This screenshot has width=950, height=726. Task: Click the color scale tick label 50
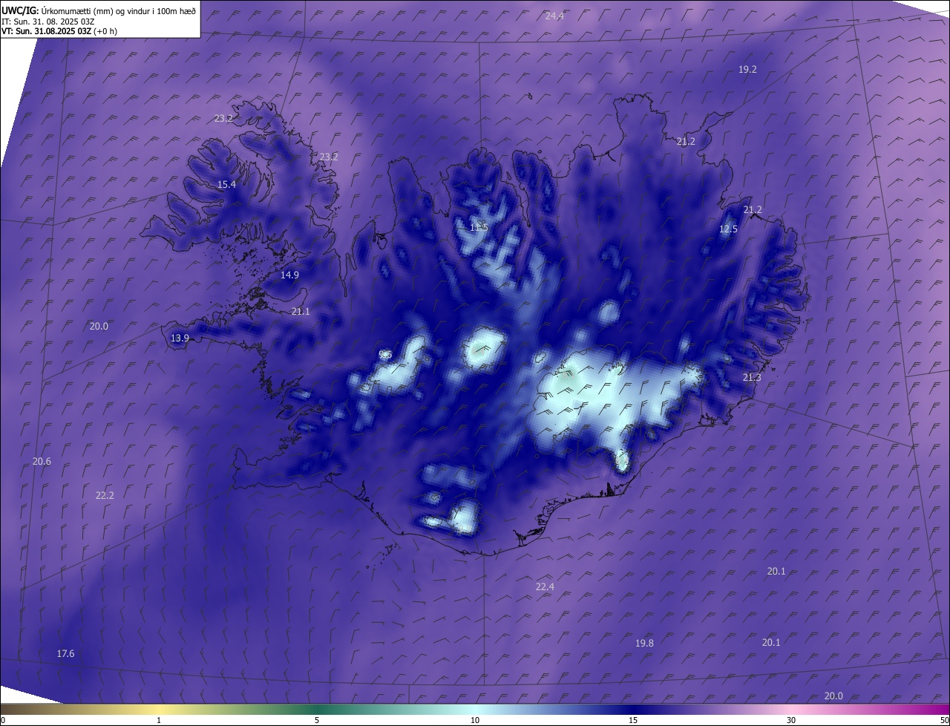944,720
